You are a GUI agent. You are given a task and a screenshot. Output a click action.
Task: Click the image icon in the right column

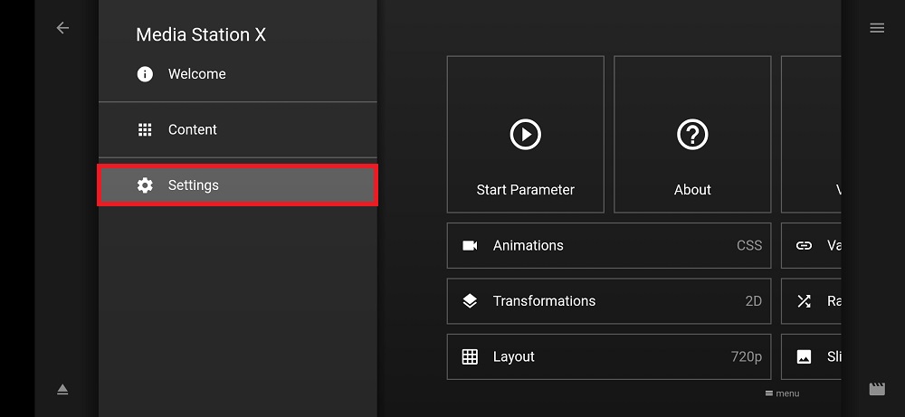pos(804,356)
